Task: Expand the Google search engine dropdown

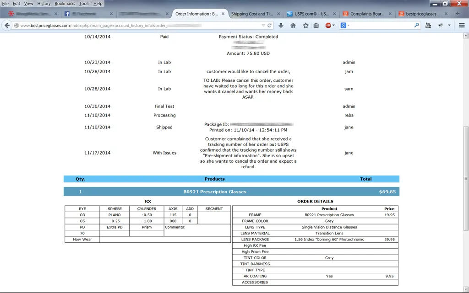Action: (x=344, y=26)
